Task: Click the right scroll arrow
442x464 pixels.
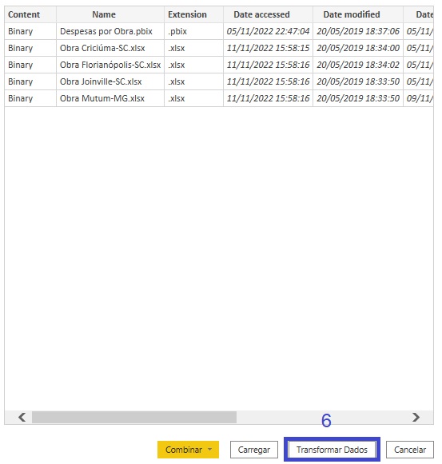Action: (x=416, y=417)
